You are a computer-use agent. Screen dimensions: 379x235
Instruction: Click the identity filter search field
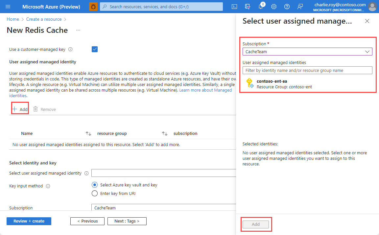[307, 70]
